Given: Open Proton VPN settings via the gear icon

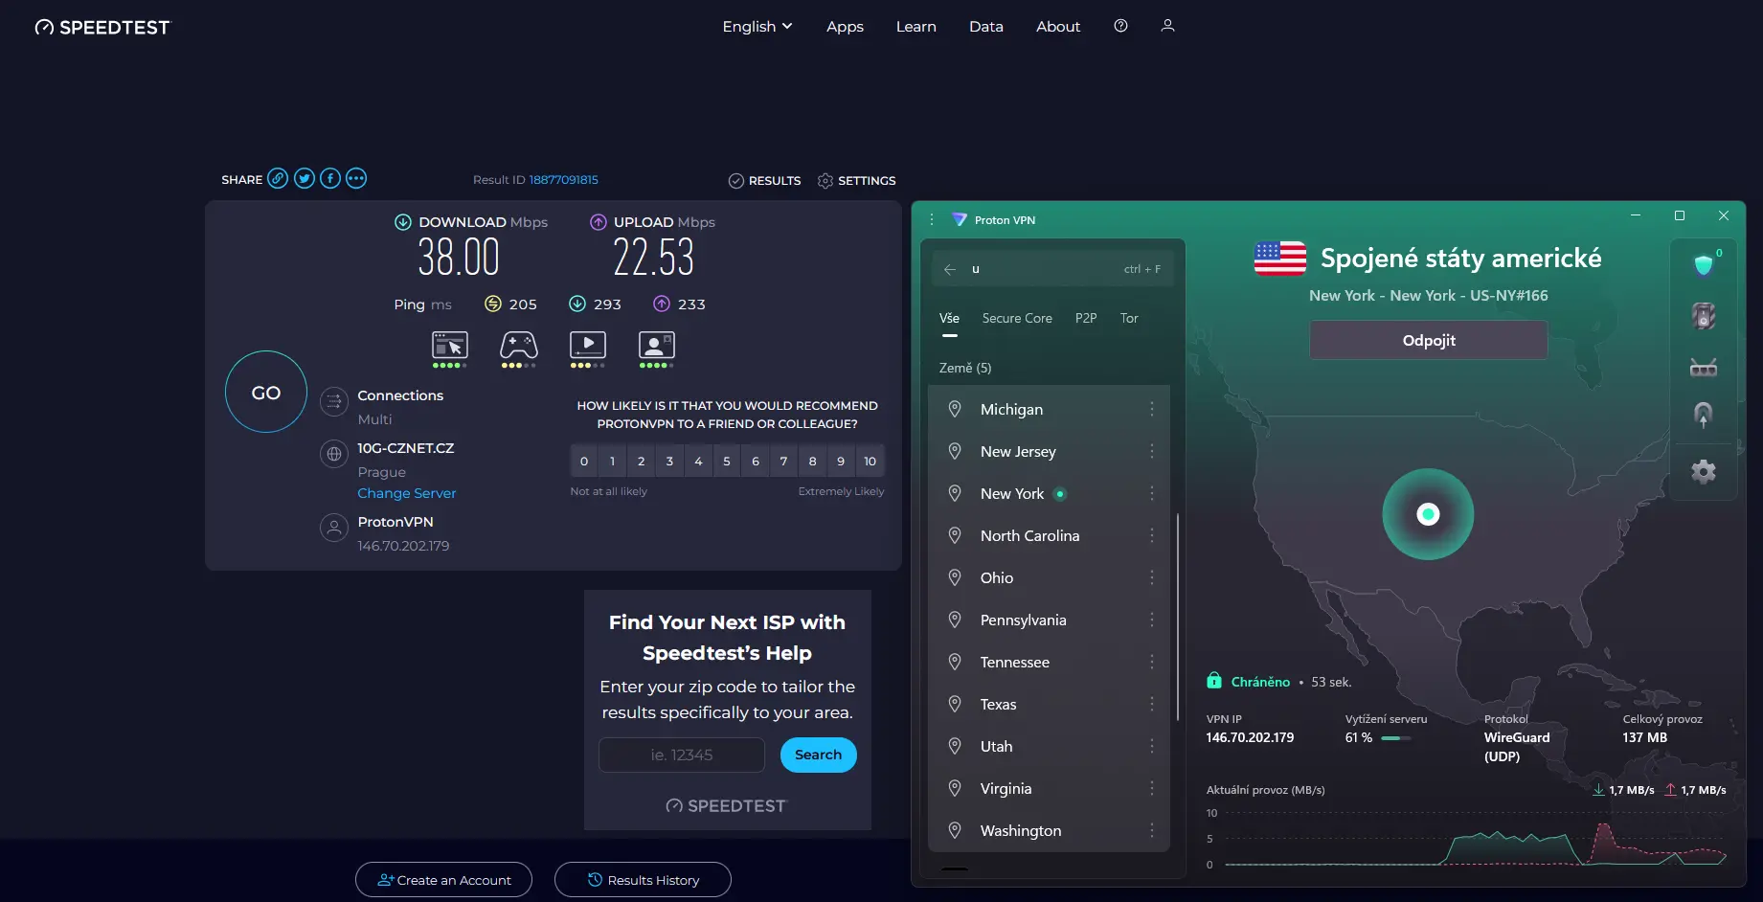Looking at the screenshot, I should [x=1704, y=470].
